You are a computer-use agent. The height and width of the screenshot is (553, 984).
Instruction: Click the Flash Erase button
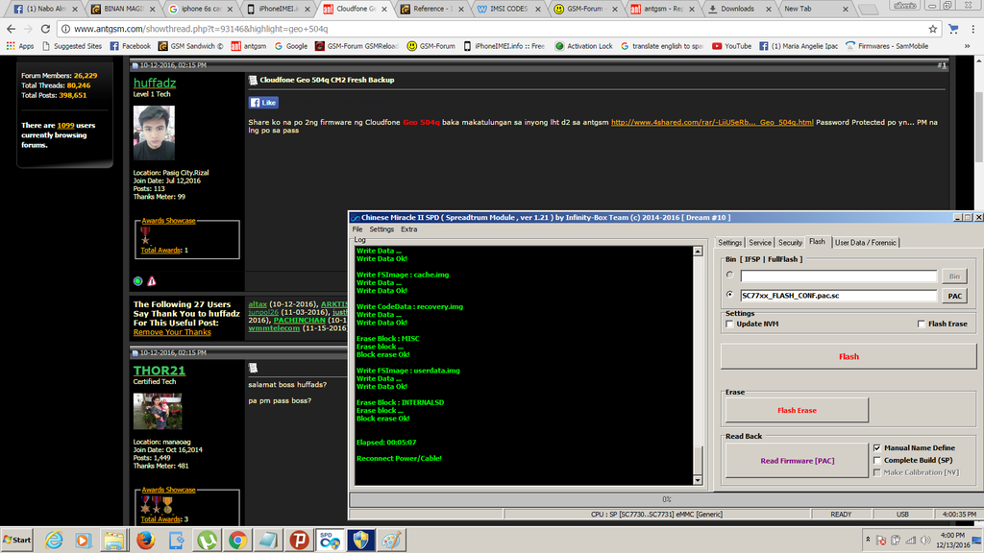[797, 410]
